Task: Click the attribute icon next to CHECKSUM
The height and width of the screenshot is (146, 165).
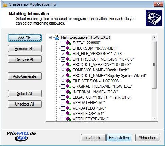Action: pyautogui.click(x=68, y=48)
